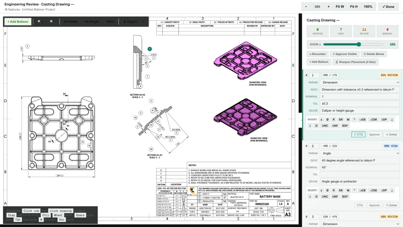The height and width of the screenshot is (227, 403).
Task: Click the minus zoom button in top bar
Action: coord(306,7)
